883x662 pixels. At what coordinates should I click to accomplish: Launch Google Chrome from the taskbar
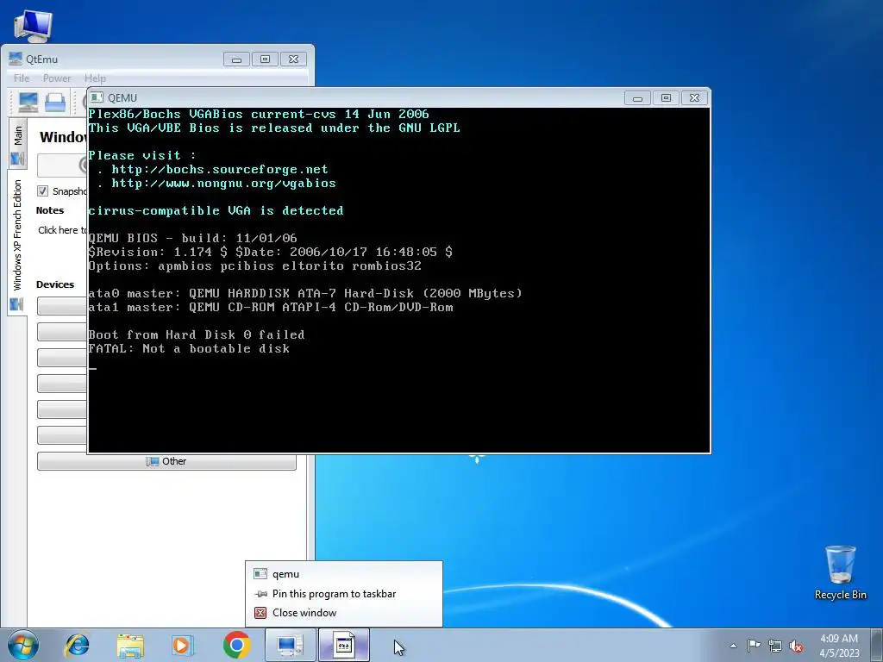236,645
